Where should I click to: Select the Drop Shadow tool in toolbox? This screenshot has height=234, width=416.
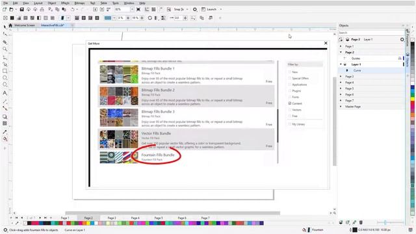click(x=5, y=117)
